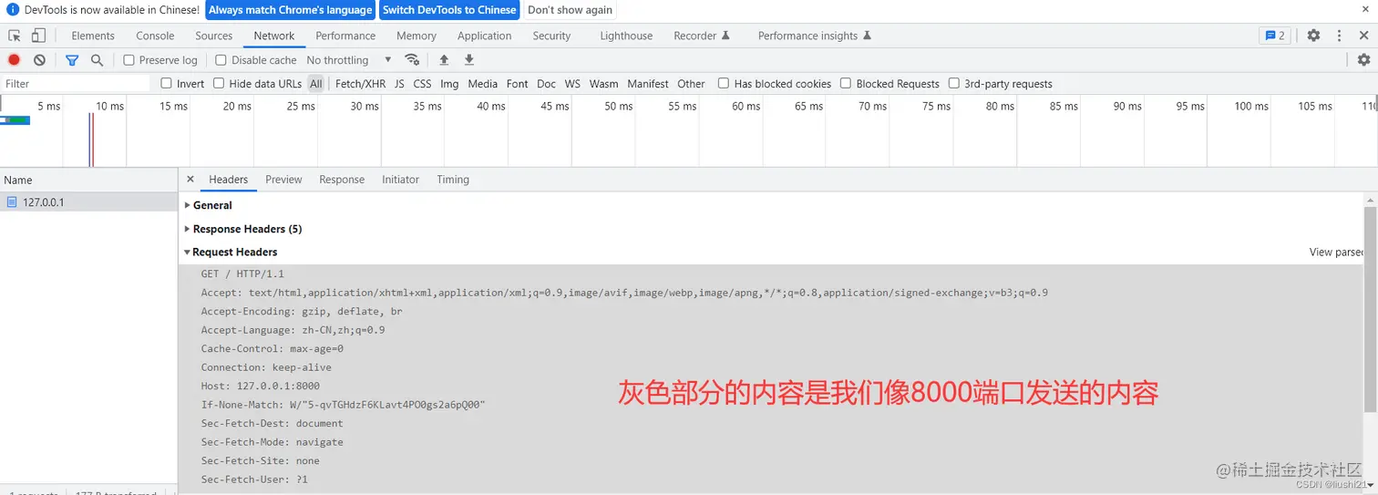Enable the Preserve log checkbox

tap(129, 60)
